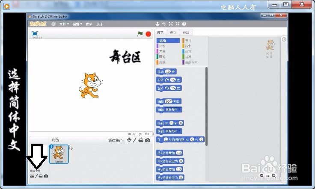Choose a backdrop from library
This screenshot has width=315, height=189.
[32, 176]
